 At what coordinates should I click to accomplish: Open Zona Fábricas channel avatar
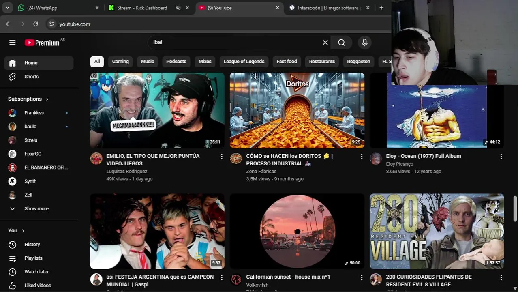236,159
